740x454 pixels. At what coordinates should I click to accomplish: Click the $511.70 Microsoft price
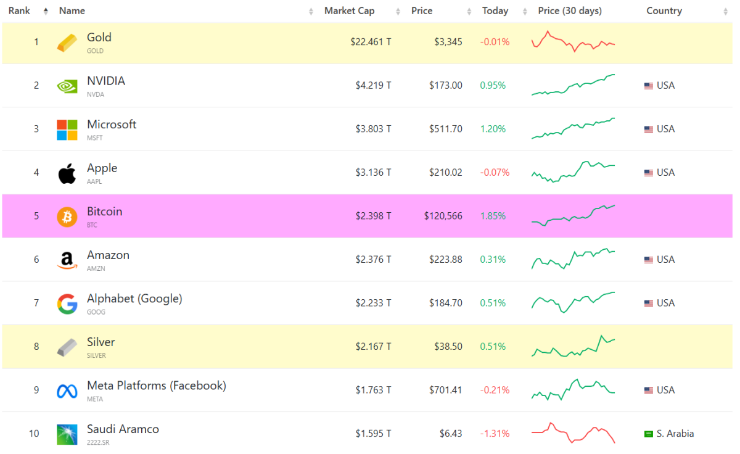pos(446,130)
